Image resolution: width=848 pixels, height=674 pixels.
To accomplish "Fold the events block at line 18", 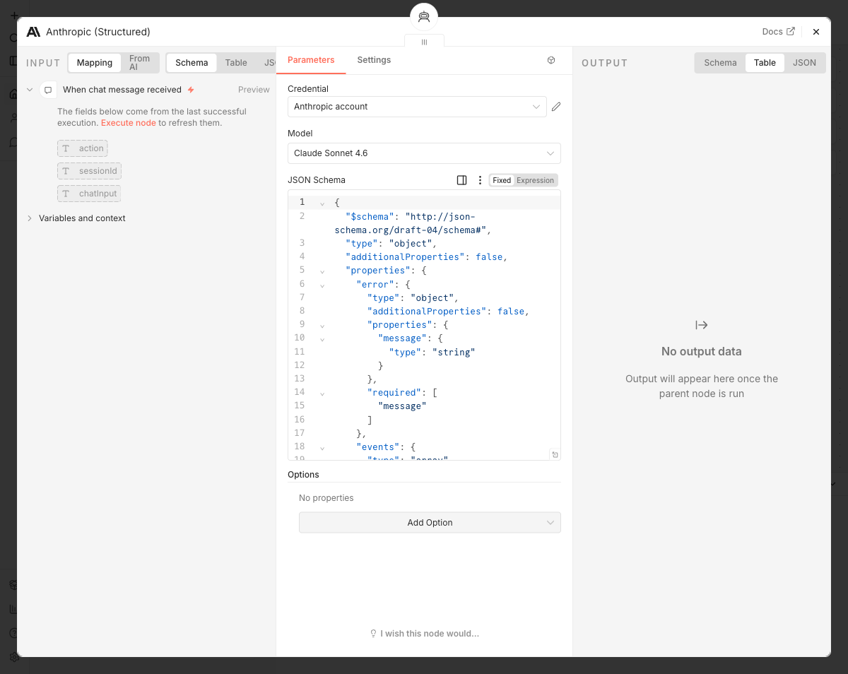I will tap(322, 447).
